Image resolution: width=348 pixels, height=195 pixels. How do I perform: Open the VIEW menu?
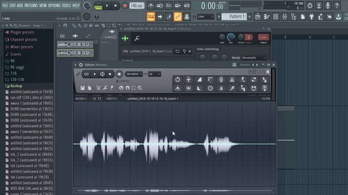tap(43, 5)
